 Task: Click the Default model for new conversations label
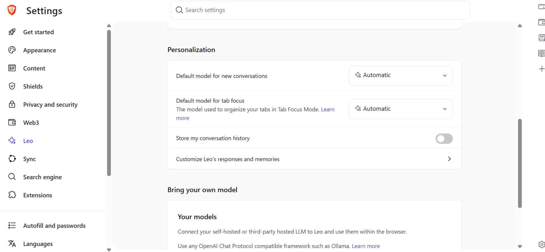pyautogui.click(x=222, y=76)
